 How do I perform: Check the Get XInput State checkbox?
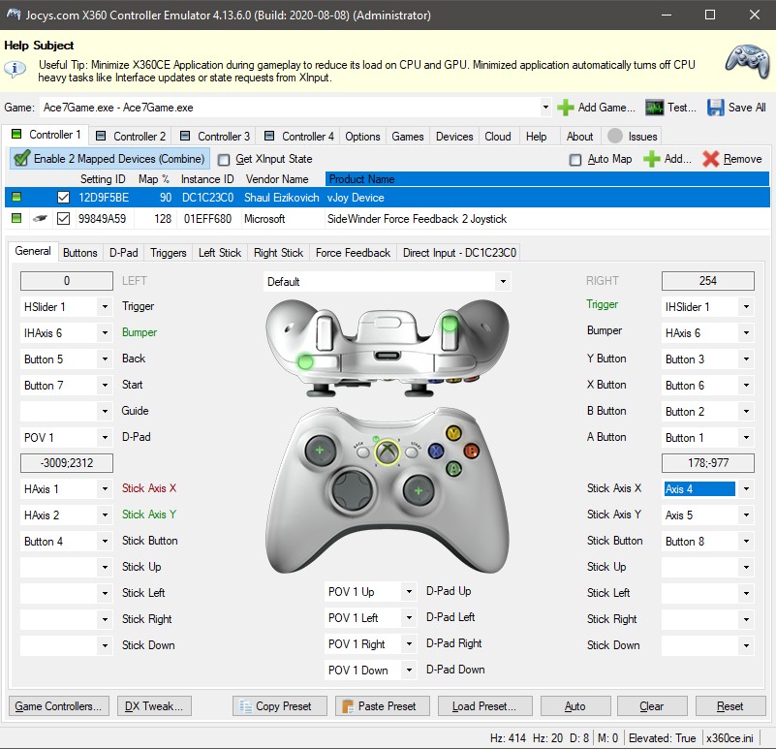224,160
